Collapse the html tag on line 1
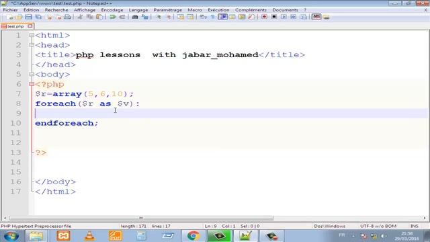 pos(32,35)
